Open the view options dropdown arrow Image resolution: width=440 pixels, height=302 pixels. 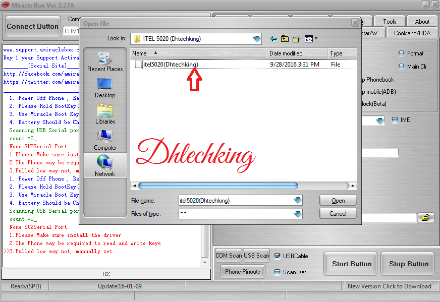coord(316,38)
